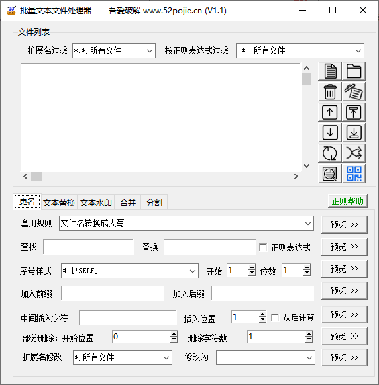The image size is (379, 385).
Task: Click the trash delete icon
Action: coord(330,91)
